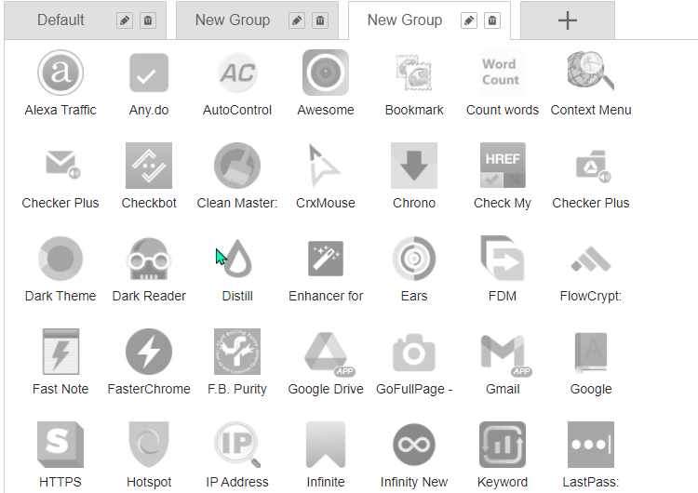Click the LastPass dots icon
The height and width of the screenshot is (493, 698).
pos(591,445)
